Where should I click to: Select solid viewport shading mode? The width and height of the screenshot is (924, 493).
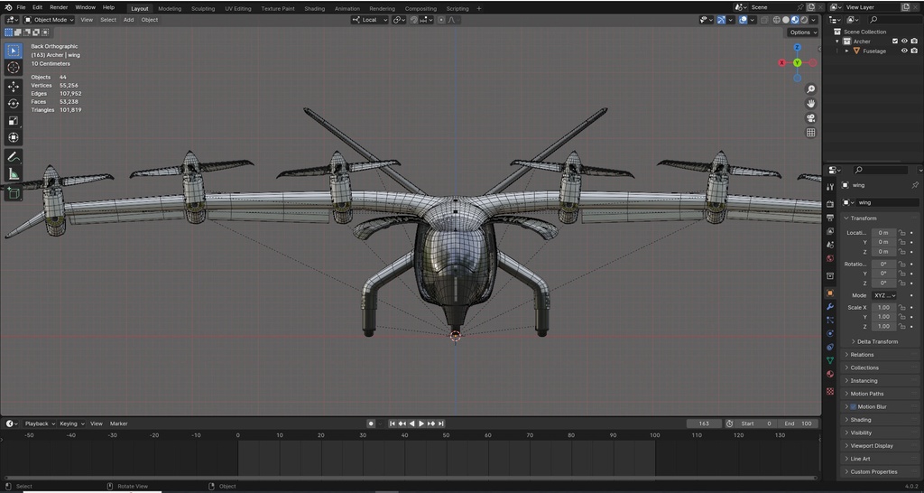(786, 20)
